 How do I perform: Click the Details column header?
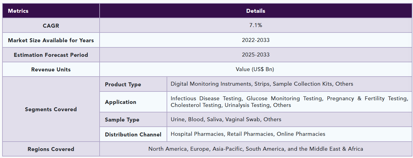[256, 11]
